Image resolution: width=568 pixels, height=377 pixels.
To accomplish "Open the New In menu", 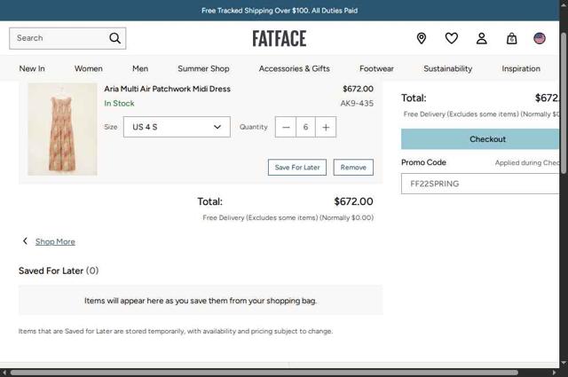I will click(x=32, y=68).
